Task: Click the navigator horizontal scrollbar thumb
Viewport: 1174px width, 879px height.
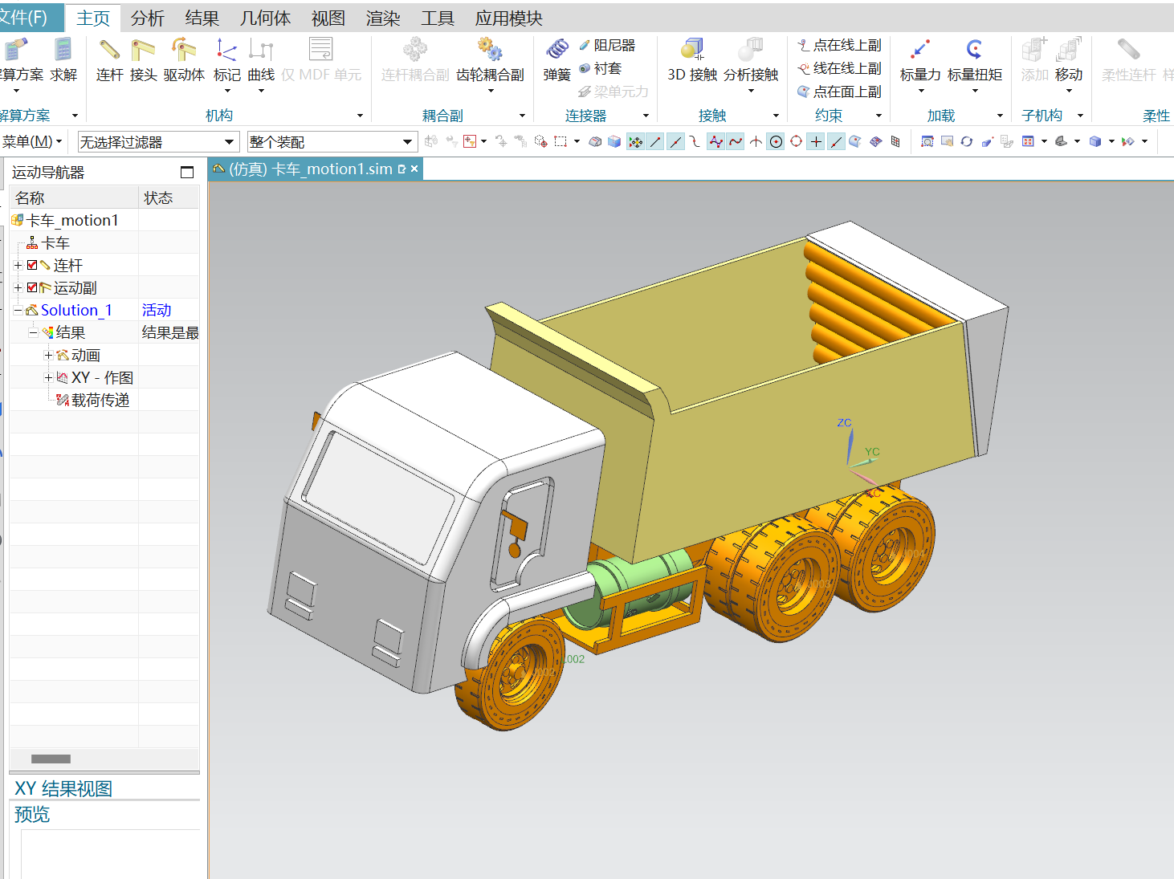Action: pos(51,759)
